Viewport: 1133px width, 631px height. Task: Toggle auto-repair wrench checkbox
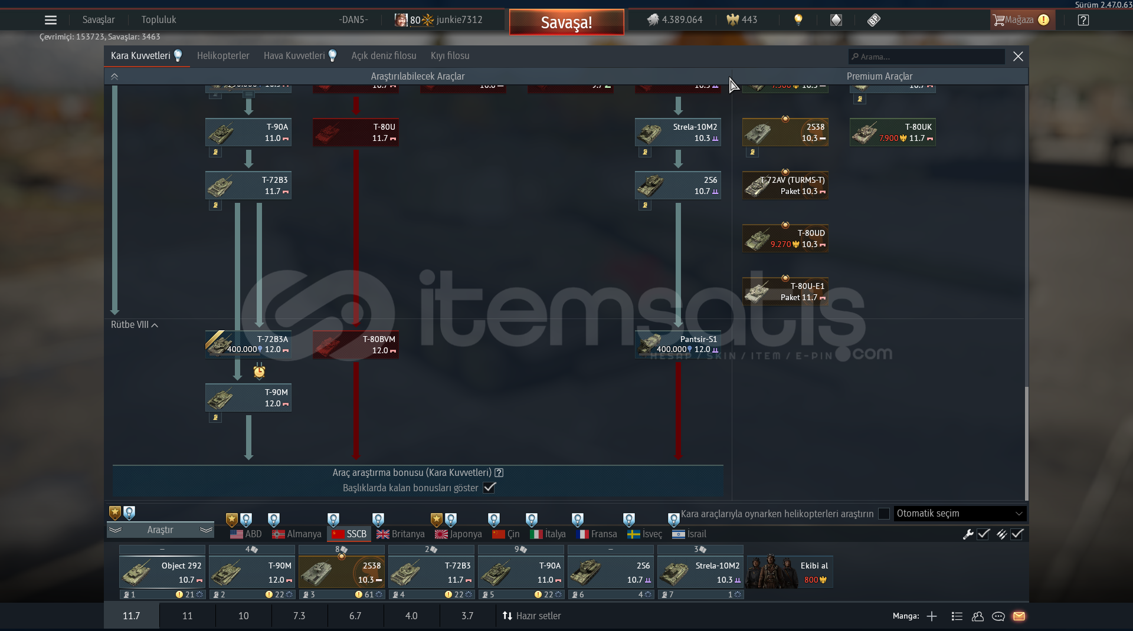click(x=983, y=534)
